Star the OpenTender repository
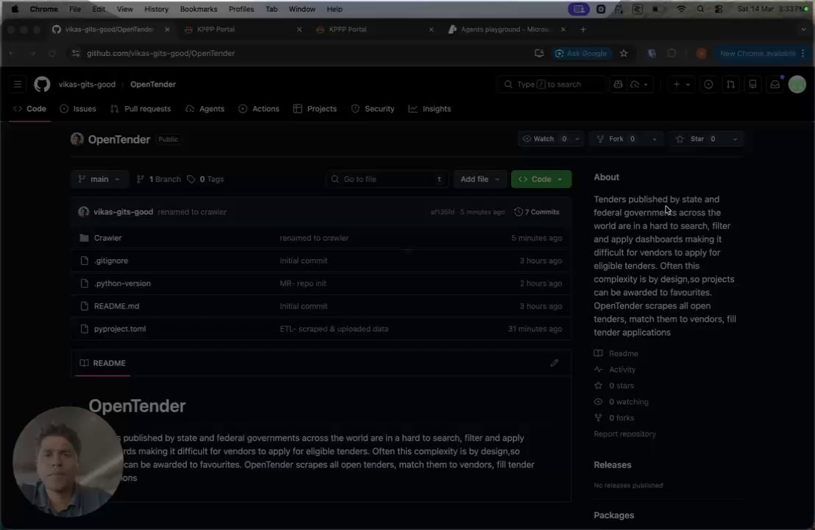 coord(697,139)
